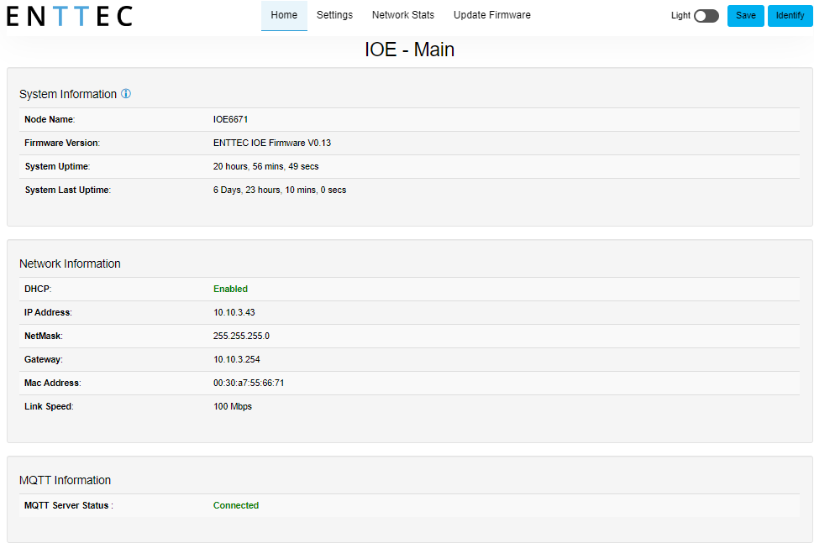This screenshot has height=548, width=814.
Task: Click the IP Address label
Action: 48,313
